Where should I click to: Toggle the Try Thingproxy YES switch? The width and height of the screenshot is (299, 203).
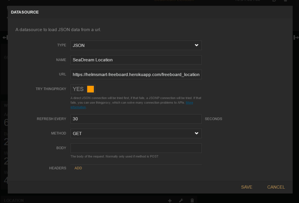83,89
